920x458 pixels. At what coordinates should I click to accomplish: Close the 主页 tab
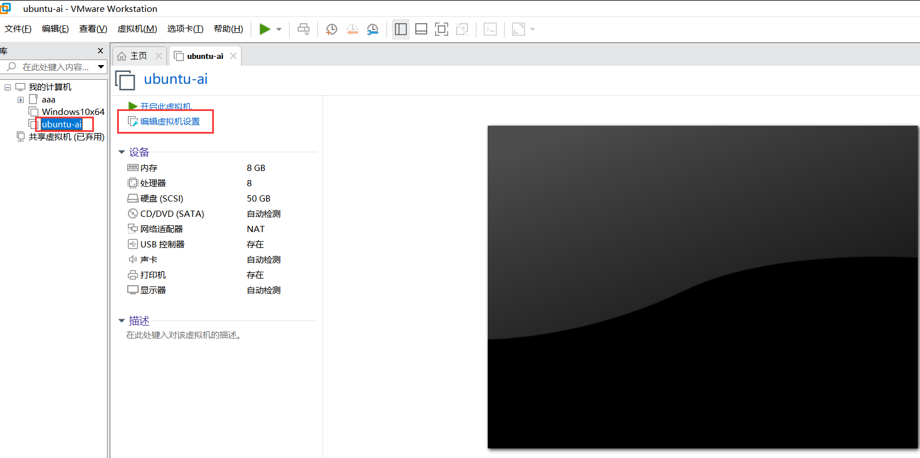pyautogui.click(x=159, y=56)
